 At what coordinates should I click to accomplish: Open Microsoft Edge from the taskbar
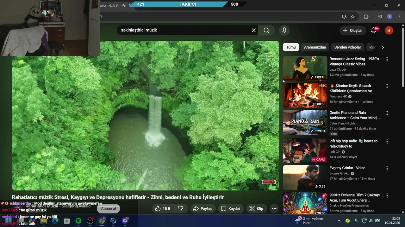55,221
